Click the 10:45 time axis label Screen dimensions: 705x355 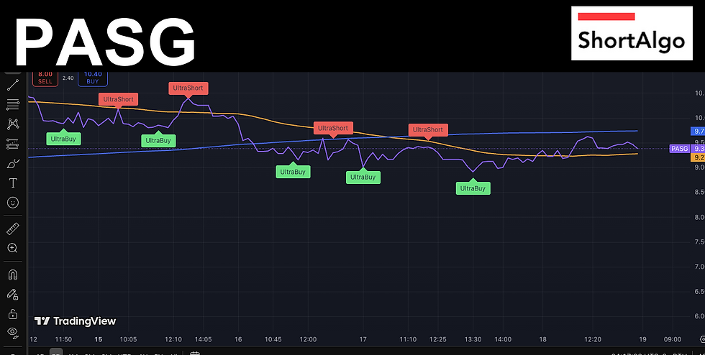(273, 339)
